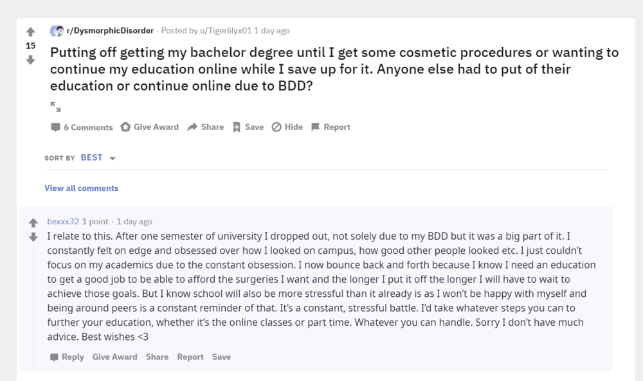Viewport: 643px width, 381px height.
Task: Upvote bexxx32's comment
Action: pos(33,222)
